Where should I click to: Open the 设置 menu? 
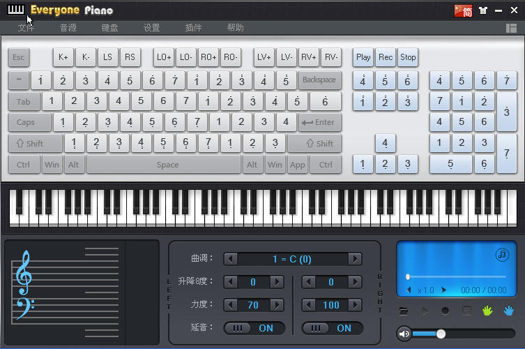(x=152, y=27)
